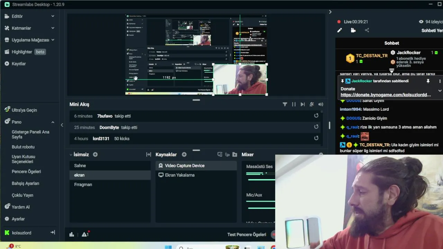Screen dimensions: 443x249
Task: Open Bulut robotu page
Action: [23, 147]
